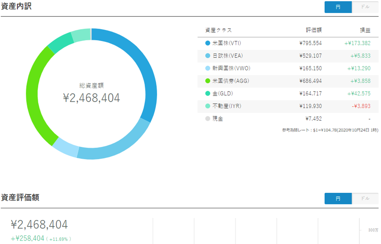The image size is (381, 244).
Task: Switch 資産評価額 display to 円
Action: pos(338,198)
